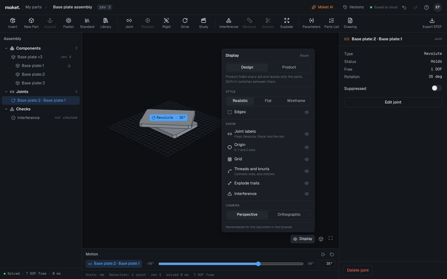
Task: Toggle Edges visibility eye
Action: coord(307,112)
